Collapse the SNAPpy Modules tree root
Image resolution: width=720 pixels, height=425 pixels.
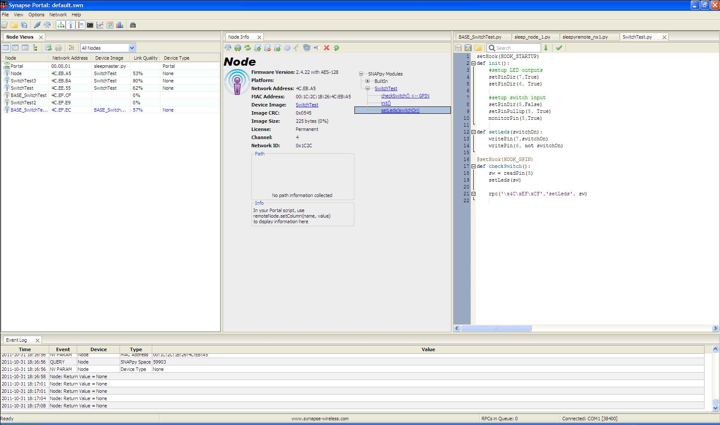(361, 74)
